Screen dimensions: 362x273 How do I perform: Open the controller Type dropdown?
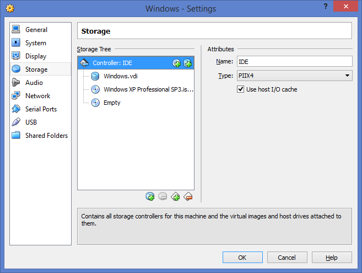pyautogui.click(x=295, y=76)
